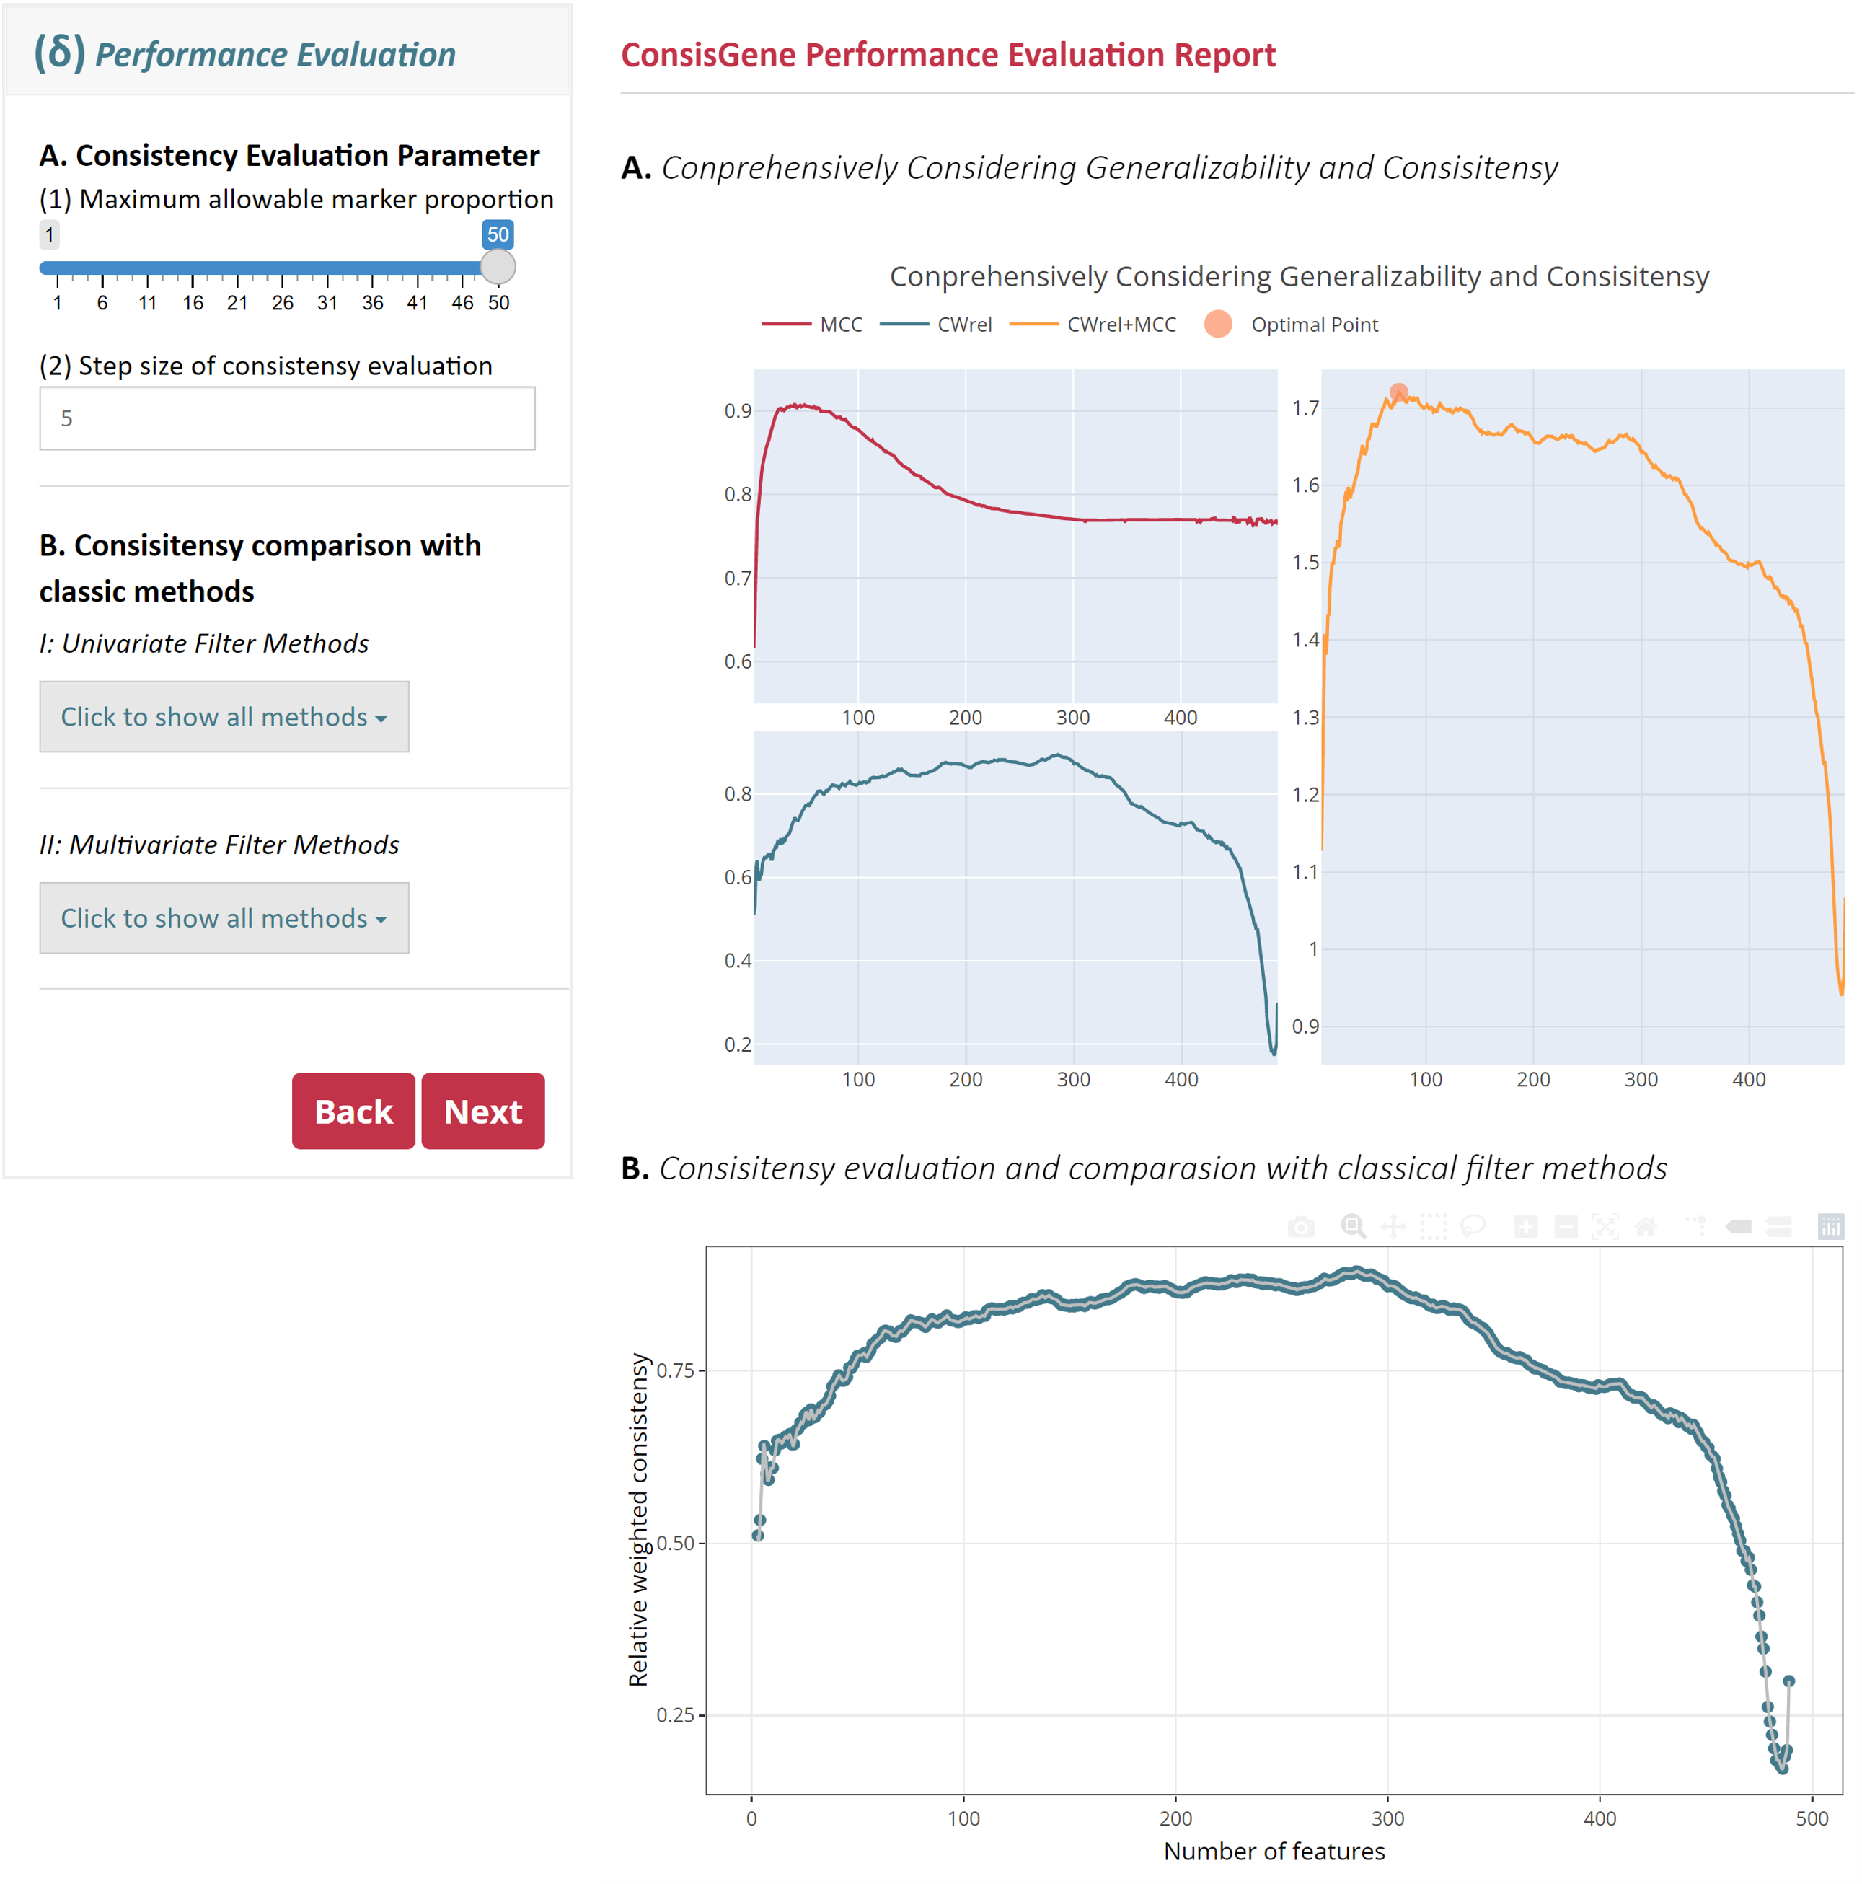Click the orange optimal point marker
1862x1884 pixels.
click(x=1398, y=392)
